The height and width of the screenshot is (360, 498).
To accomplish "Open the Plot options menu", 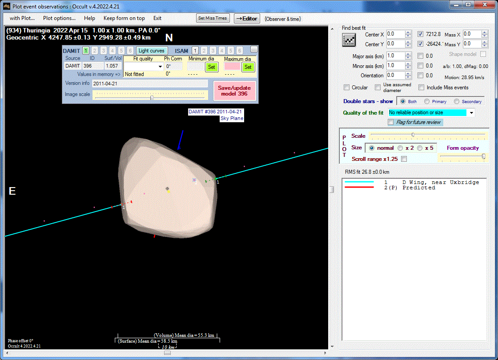I will (x=59, y=18).
